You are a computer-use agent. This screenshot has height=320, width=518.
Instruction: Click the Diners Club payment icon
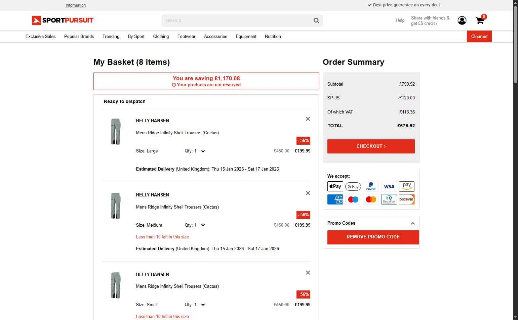[389, 199]
